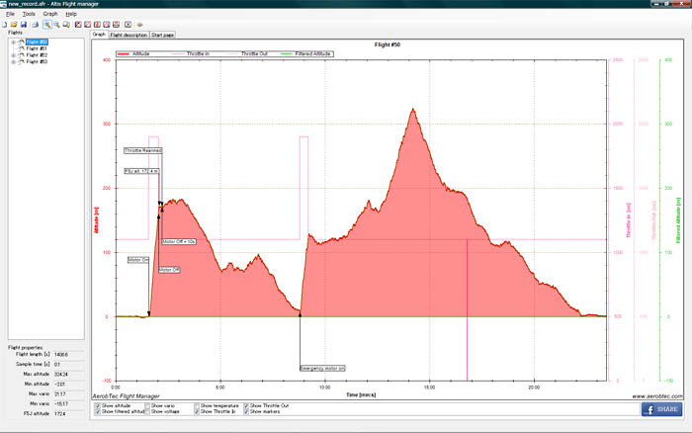This screenshot has height=433, width=692.
Task: Open the Graph menu
Action: (x=50, y=14)
